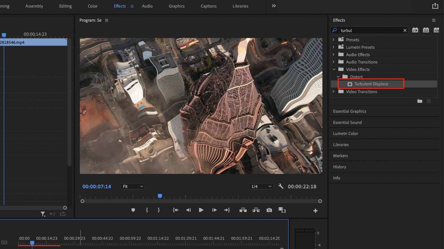Click the Mark In icon
The width and height of the screenshot is (444, 249).
(x=147, y=210)
